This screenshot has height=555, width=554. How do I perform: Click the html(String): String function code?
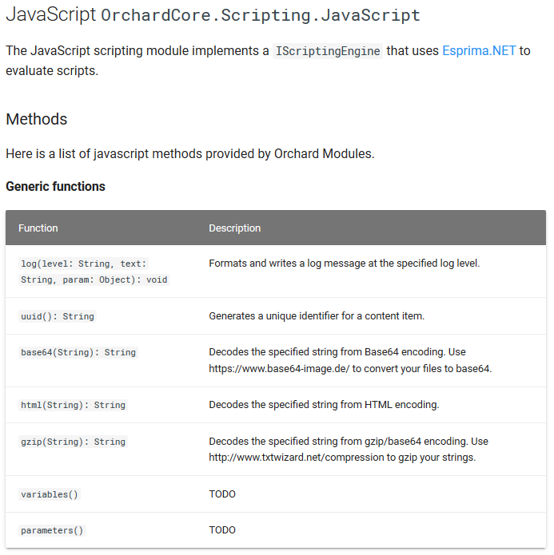73,405
